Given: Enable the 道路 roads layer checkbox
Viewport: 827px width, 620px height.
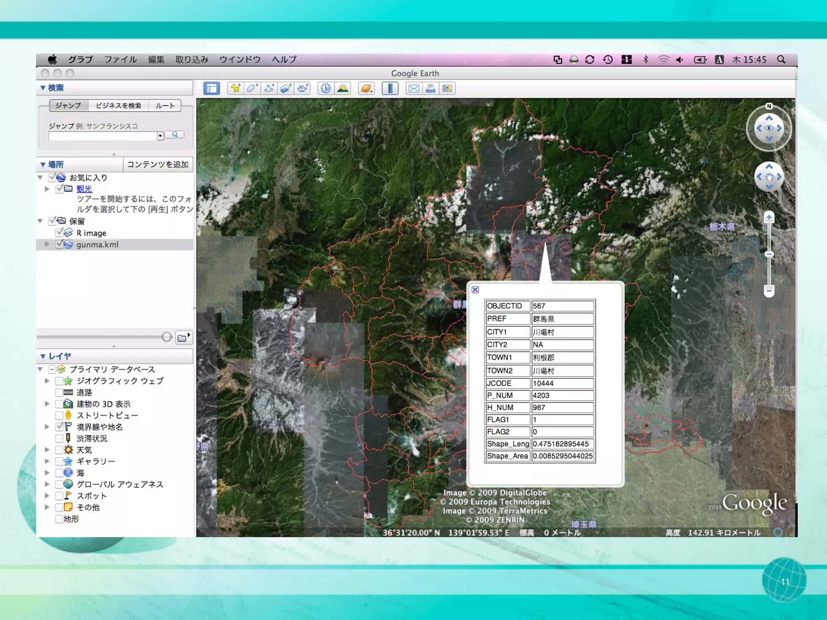Looking at the screenshot, I should 59,392.
